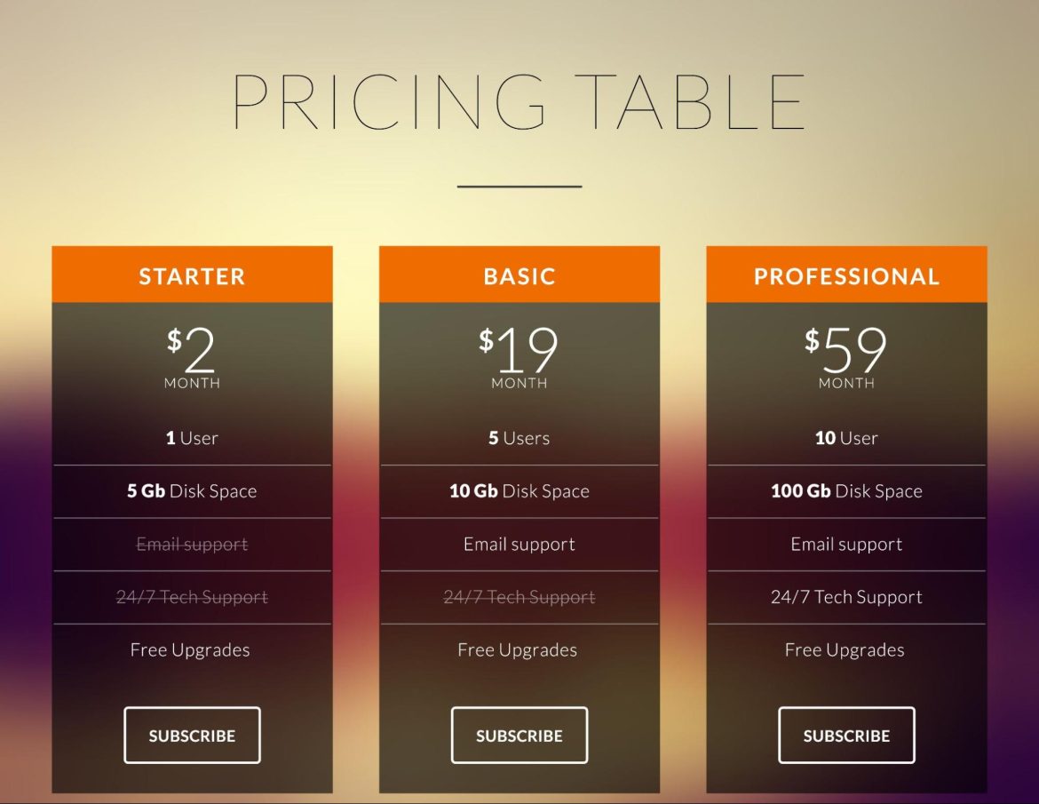Select the 10 User row in Professional
The width and height of the screenshot is (1039, 804).
pos(845,437)
